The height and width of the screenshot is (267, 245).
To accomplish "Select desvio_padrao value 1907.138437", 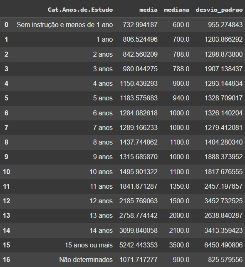I will 223,69.
